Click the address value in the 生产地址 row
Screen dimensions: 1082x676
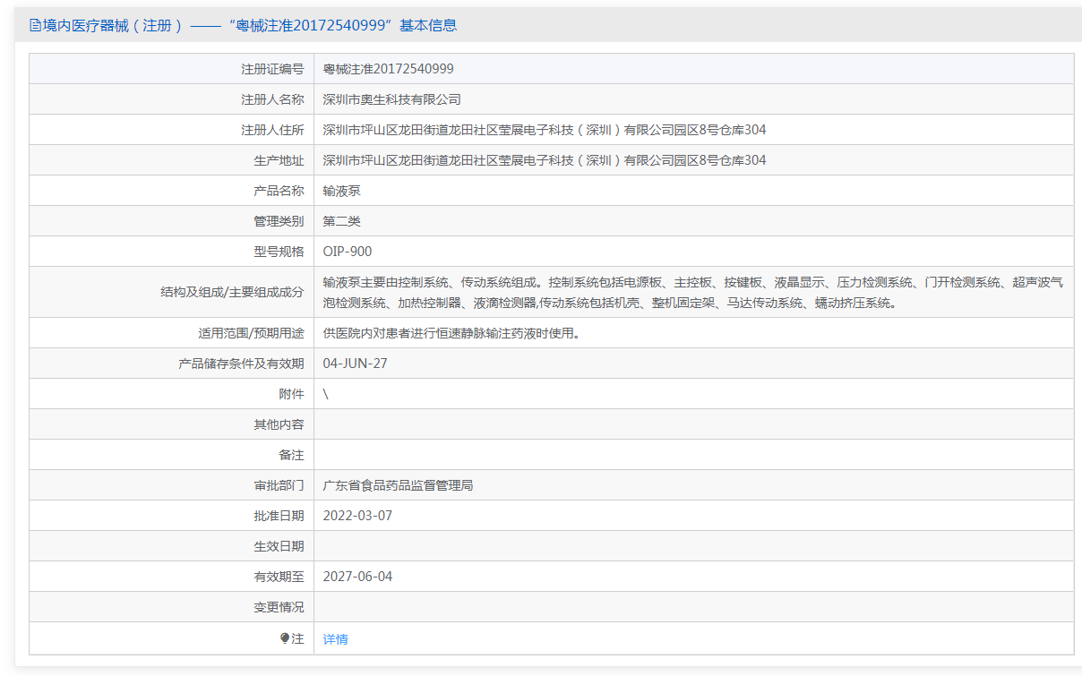tap(544, 160)
